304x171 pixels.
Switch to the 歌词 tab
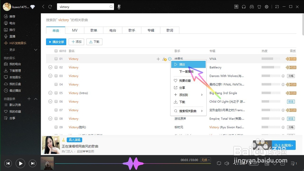170,30
